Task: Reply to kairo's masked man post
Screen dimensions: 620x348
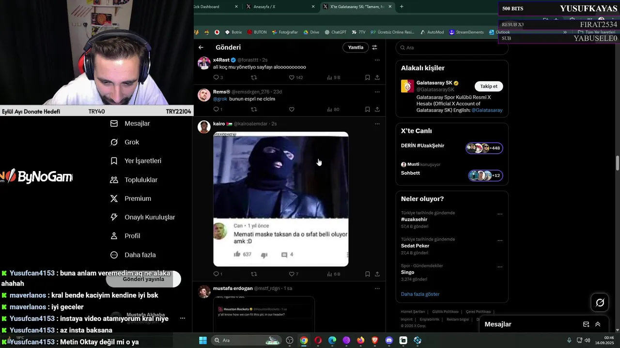Action: pyautogui.click(x=218, y=274)
